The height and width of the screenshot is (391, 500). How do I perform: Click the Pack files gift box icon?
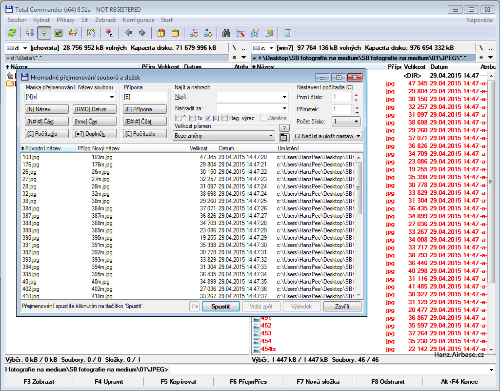tap(161, 33)
